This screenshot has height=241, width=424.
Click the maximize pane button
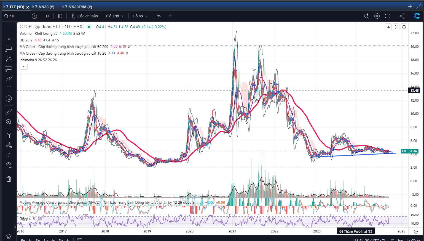click(x=404, y=27)
